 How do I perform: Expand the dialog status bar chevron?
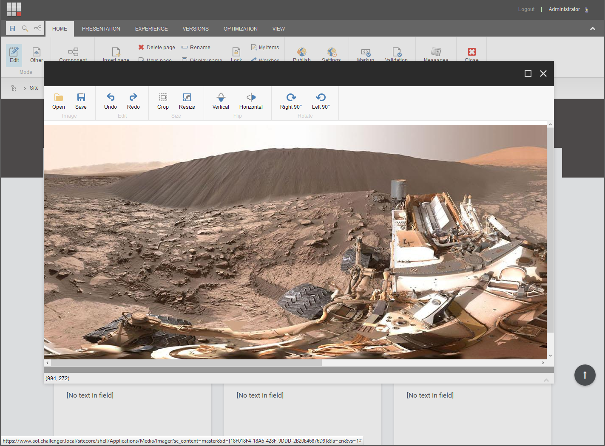pos(546,380)
